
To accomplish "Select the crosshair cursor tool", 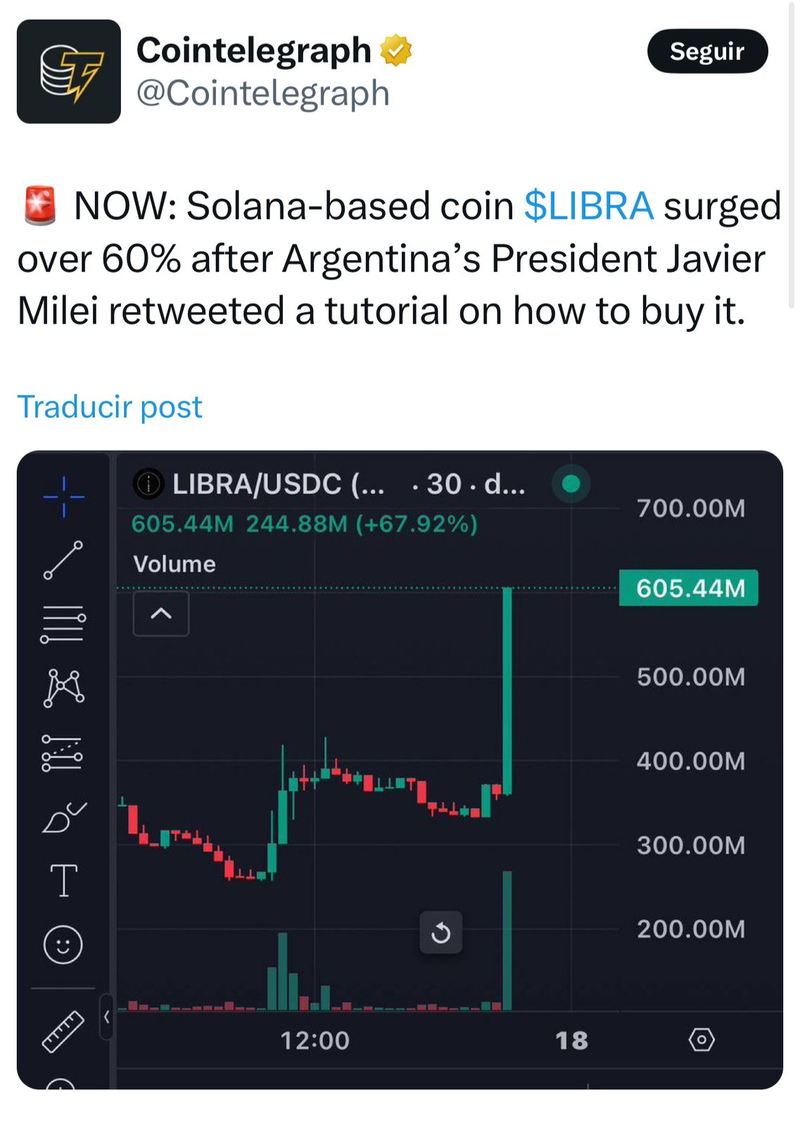I will coord(63,496).
